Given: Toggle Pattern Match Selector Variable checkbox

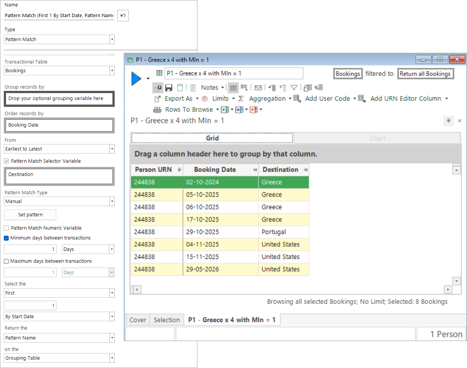Looking at the screenshot, I should pyautogui.click(x=6, y=161).
